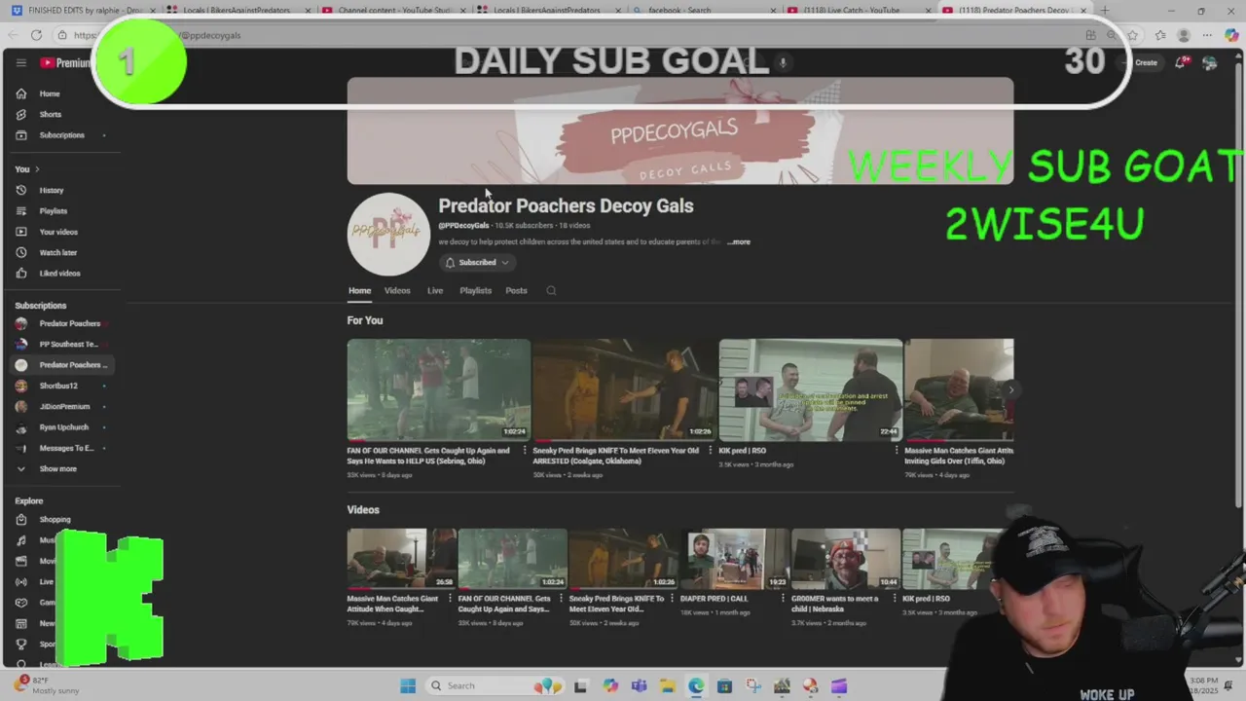
Task: Click the browser address bar
Action: [584, 35]
